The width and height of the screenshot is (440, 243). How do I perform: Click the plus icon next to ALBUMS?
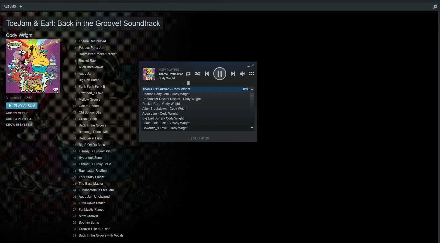coord(21,6)
